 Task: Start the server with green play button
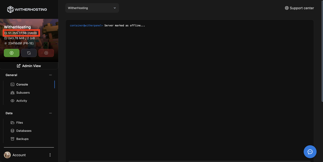pyautogui.click(x=12, y=53)
